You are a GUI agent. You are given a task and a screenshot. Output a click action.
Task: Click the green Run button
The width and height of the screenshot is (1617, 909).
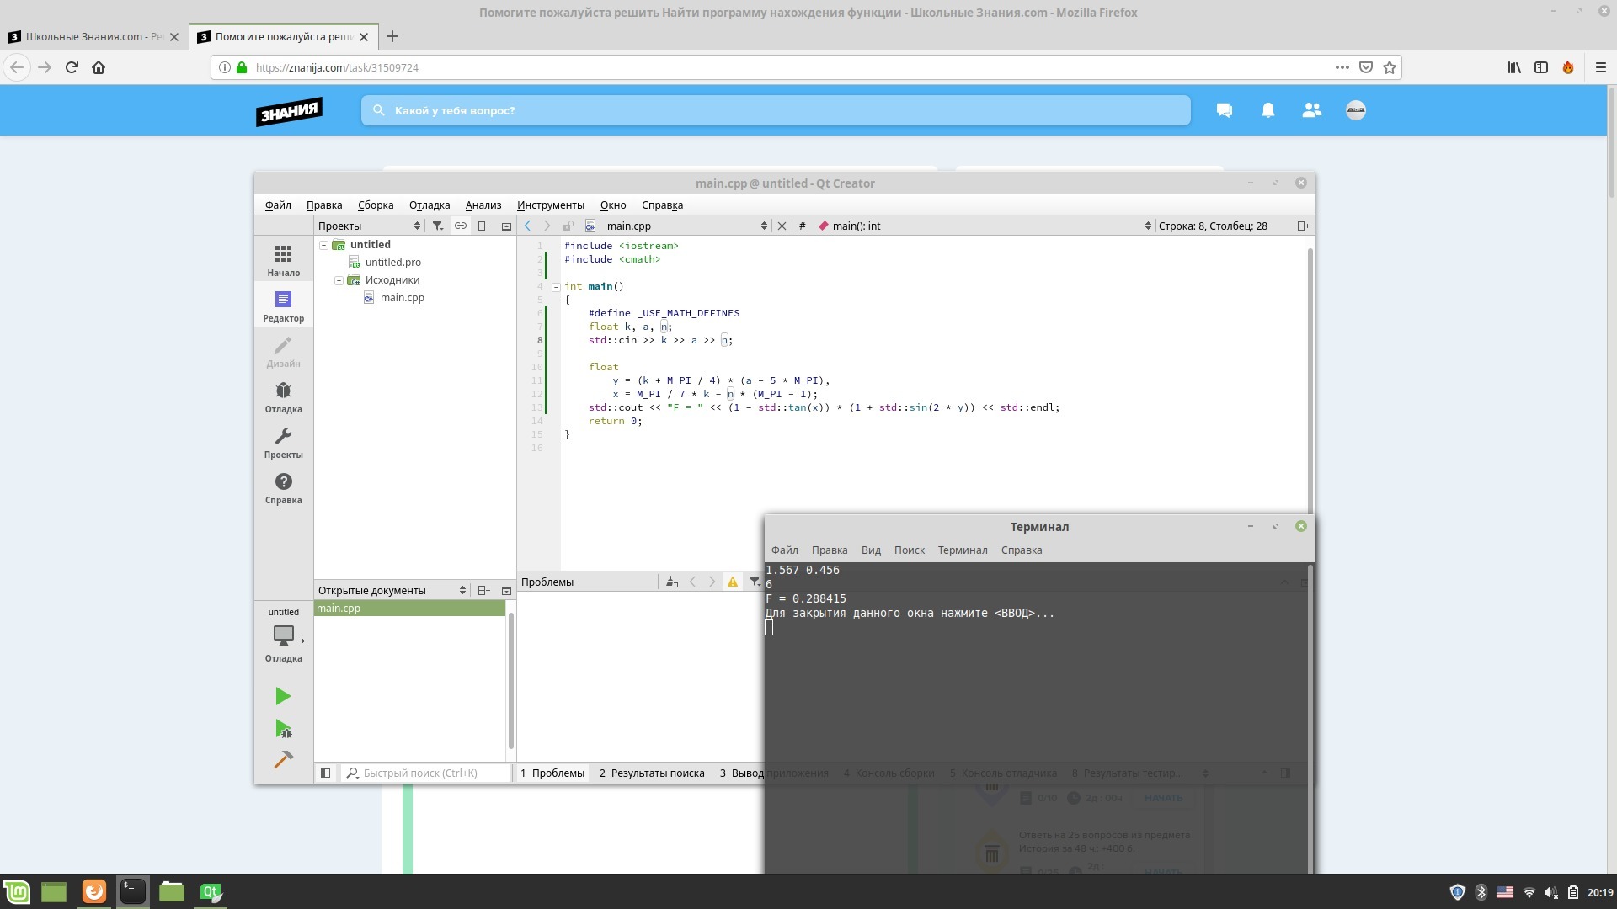pyautogui.click(x=283, y=696)
